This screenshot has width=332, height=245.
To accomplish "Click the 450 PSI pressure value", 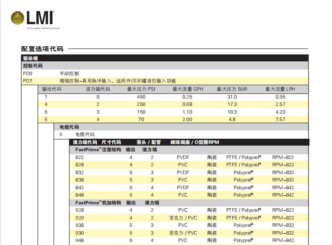I will pyautogui.click(x=141, y=97).
